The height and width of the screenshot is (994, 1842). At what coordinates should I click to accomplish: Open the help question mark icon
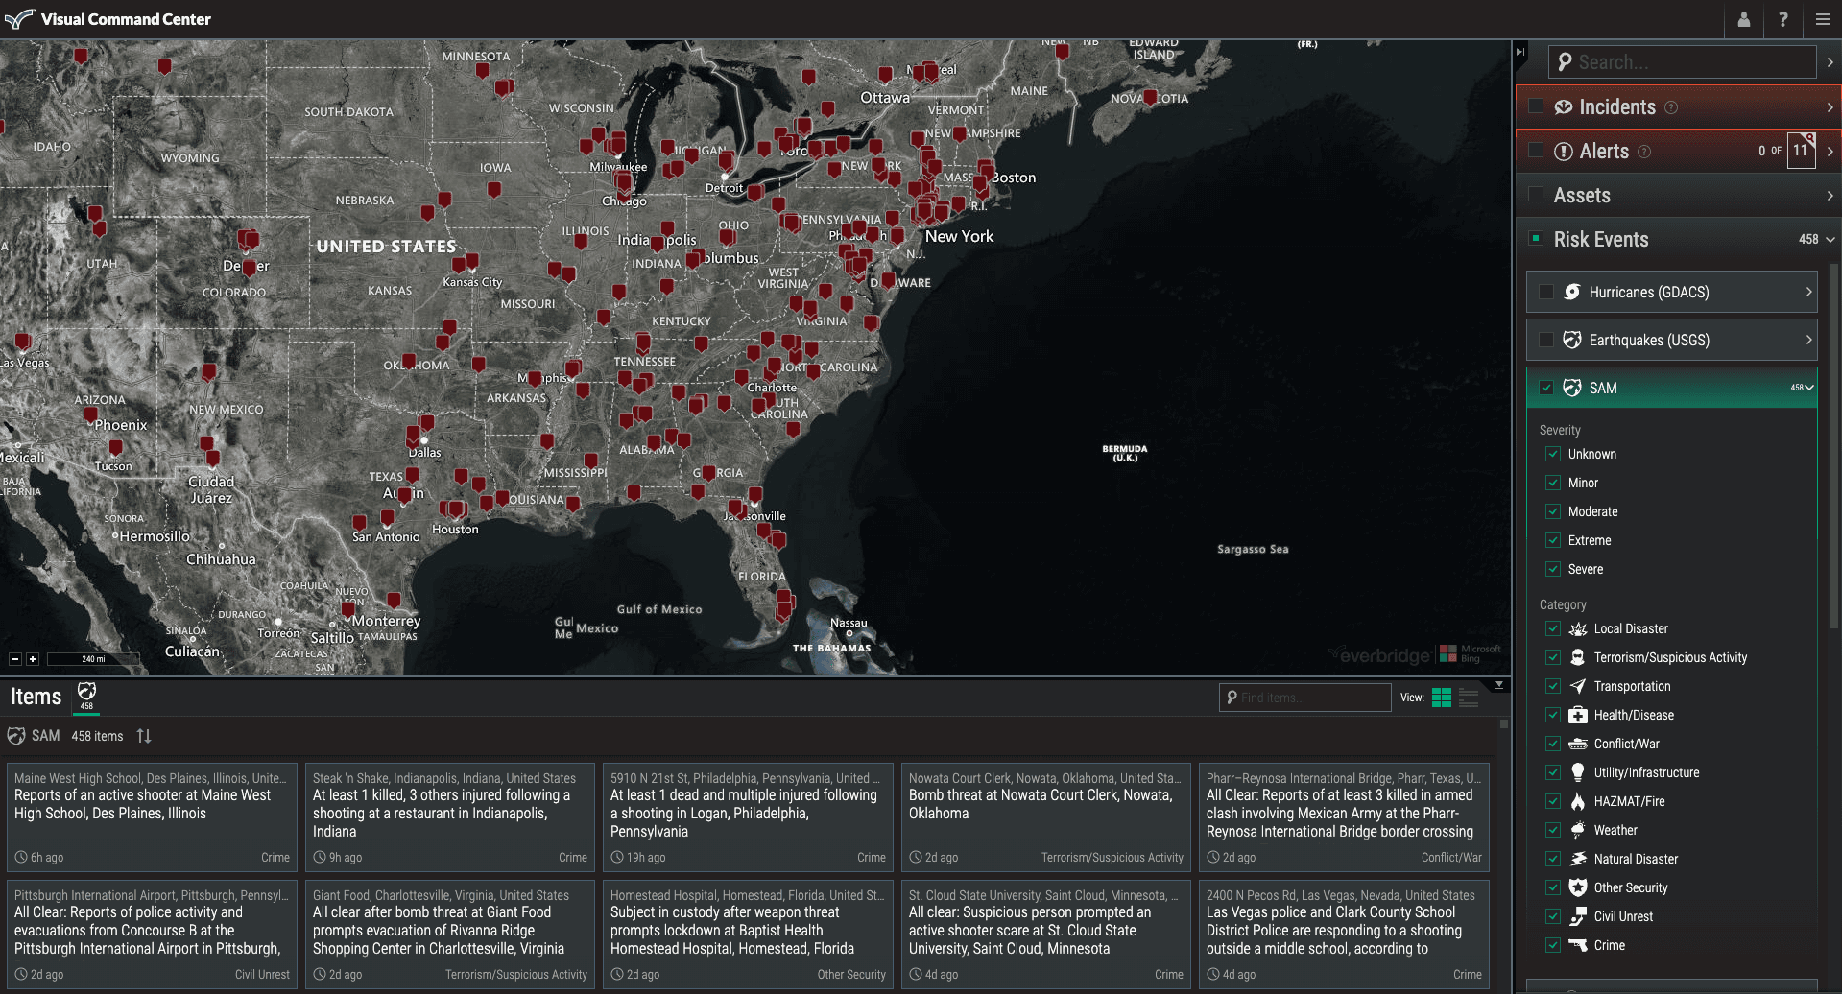pyautogui.click(x=1782, y=19)
